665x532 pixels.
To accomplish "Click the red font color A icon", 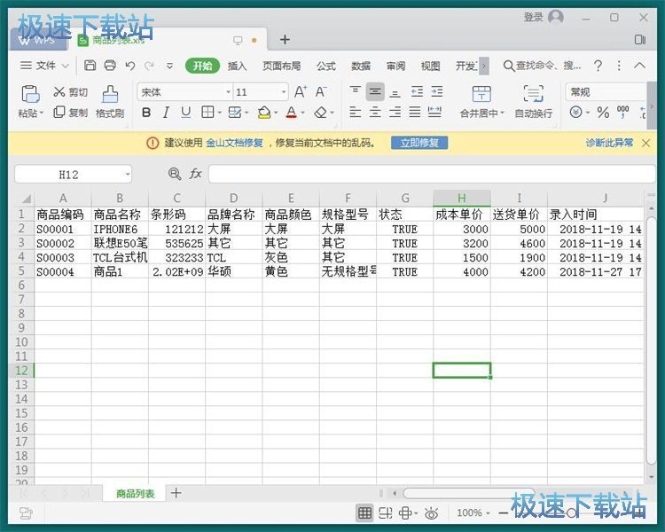I will (x=292, y=113).
